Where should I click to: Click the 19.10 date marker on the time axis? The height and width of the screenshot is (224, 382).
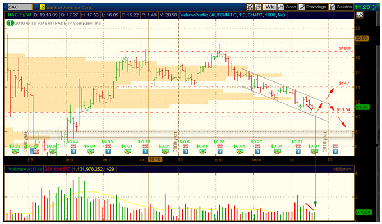155,159
